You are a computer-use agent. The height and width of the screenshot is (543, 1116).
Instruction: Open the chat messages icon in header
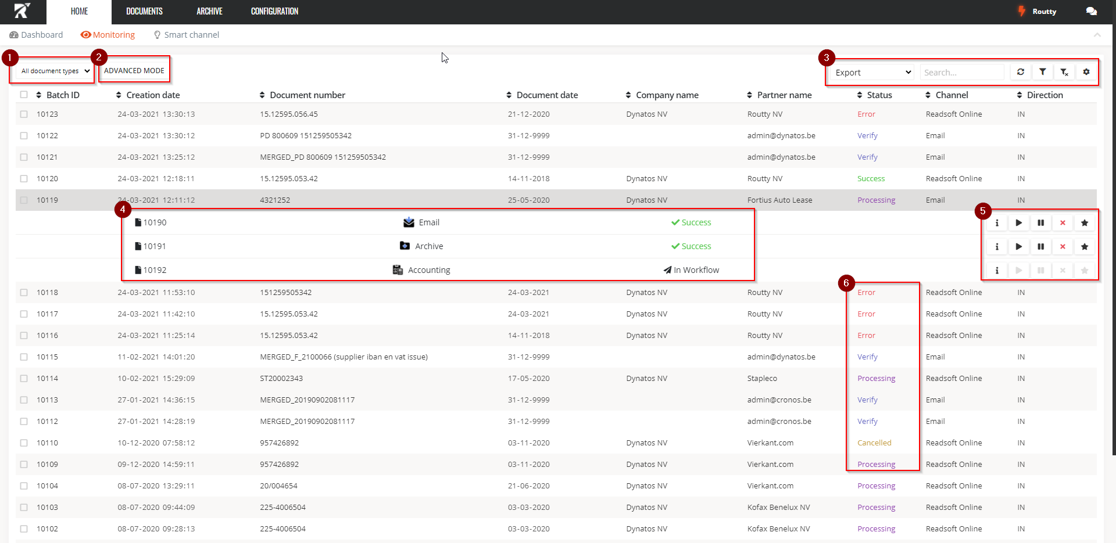tap(1092, 12)
